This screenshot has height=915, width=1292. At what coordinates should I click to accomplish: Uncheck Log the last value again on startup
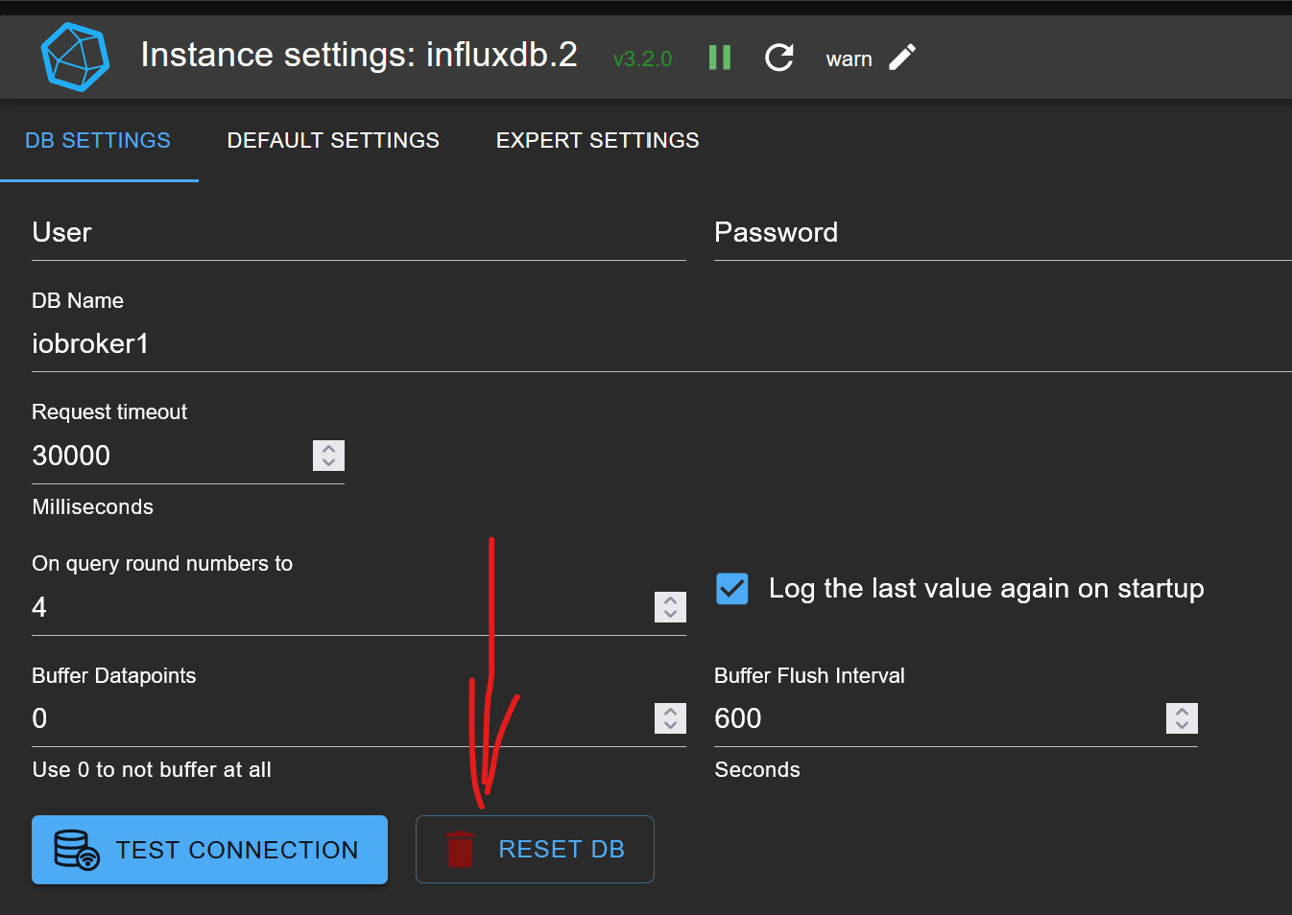point(732,588)
